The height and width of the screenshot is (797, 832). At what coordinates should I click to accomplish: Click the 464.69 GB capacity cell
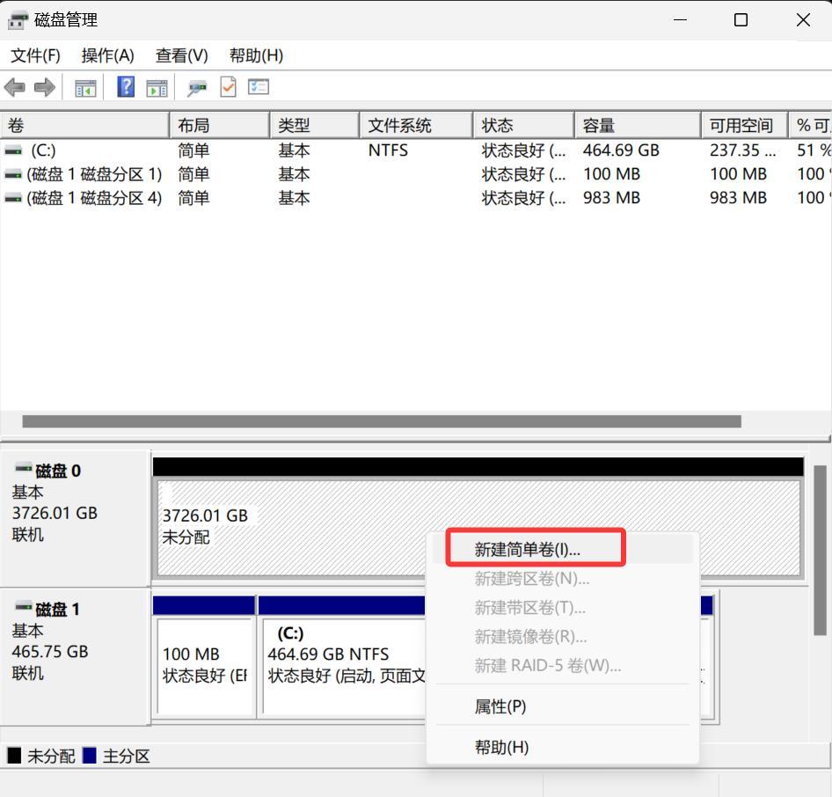click(621, 150)
